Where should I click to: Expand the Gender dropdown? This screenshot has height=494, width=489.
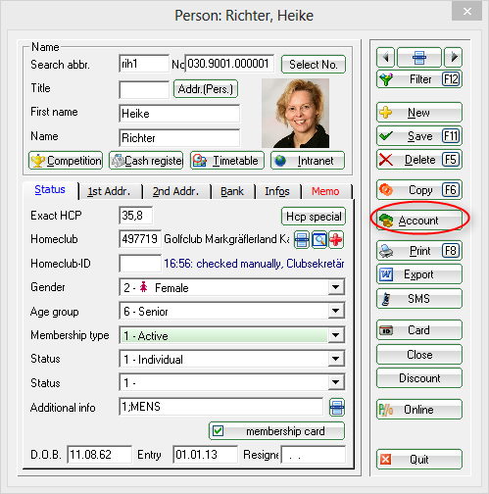[x=336, y=287]
